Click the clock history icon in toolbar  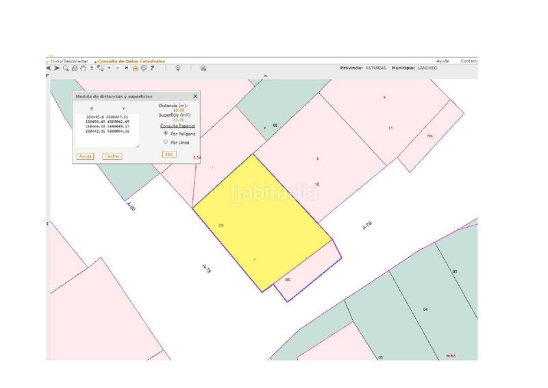click(178, 68)
